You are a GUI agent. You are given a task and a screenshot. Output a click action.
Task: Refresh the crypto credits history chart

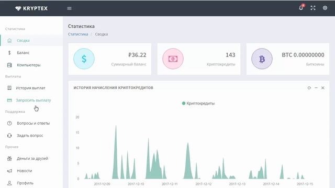[309, 88]
